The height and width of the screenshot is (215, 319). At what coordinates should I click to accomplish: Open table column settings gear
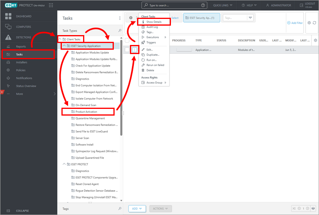pyautogui.click(x=315, y=40)
